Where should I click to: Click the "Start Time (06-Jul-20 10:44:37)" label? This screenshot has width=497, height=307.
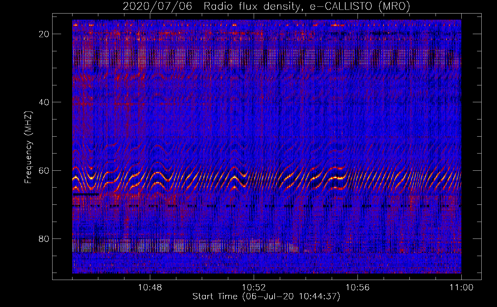pos(266,297)
